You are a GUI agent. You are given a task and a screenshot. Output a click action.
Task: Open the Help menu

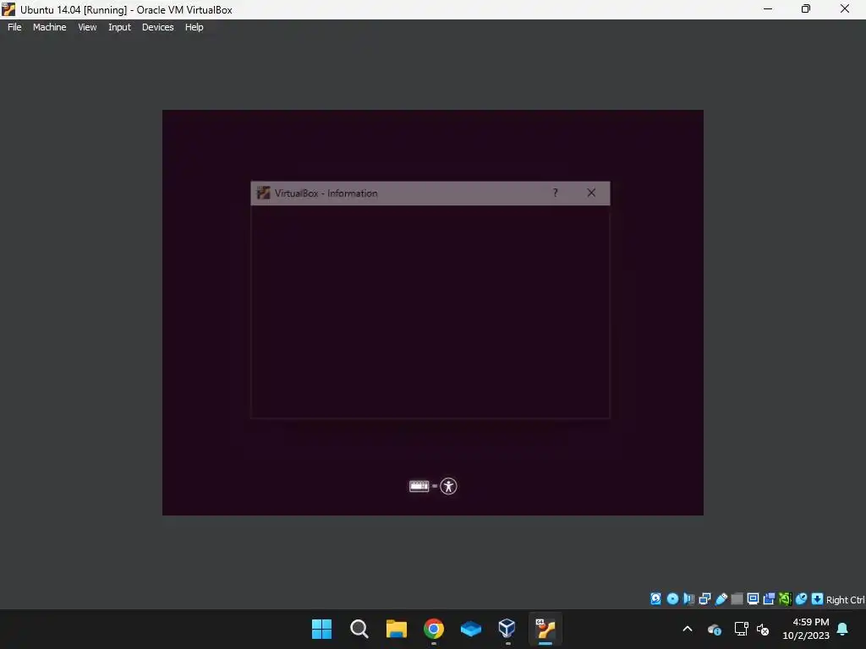pyautogui.click(x=194, y=27)
